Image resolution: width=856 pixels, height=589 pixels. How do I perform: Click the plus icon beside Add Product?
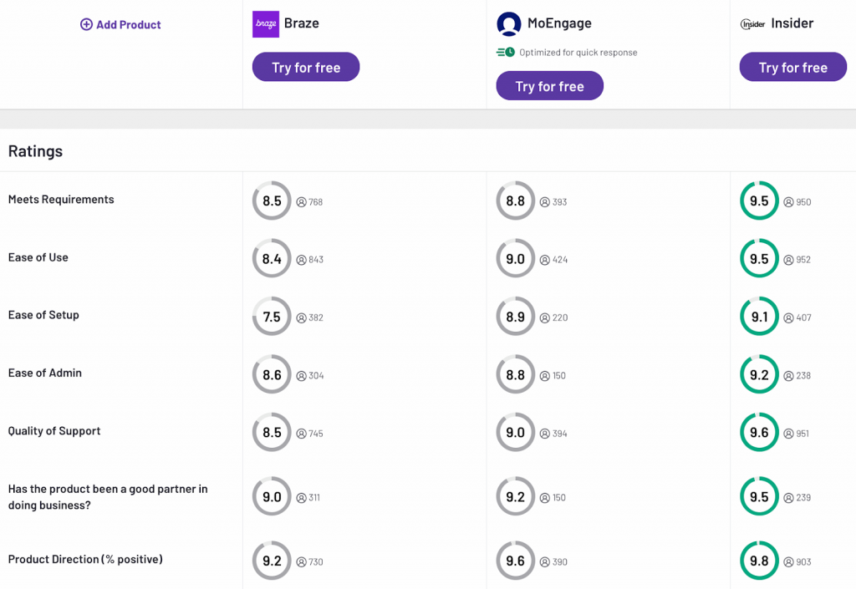click(86, 25)
